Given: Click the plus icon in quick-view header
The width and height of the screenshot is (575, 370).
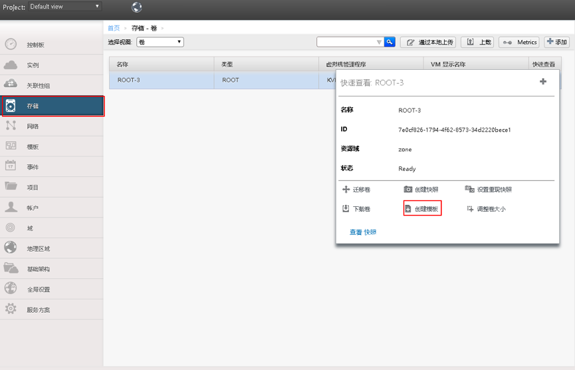Looking at the screenshot, I should [x=543, y=82].
